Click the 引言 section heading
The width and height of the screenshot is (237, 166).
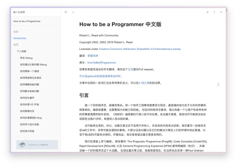(x=84, y=95)
